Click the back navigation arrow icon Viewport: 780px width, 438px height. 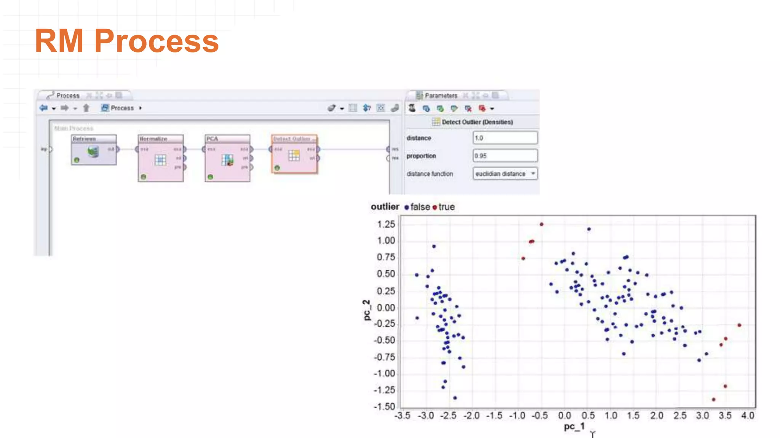(x=43, y=108)
